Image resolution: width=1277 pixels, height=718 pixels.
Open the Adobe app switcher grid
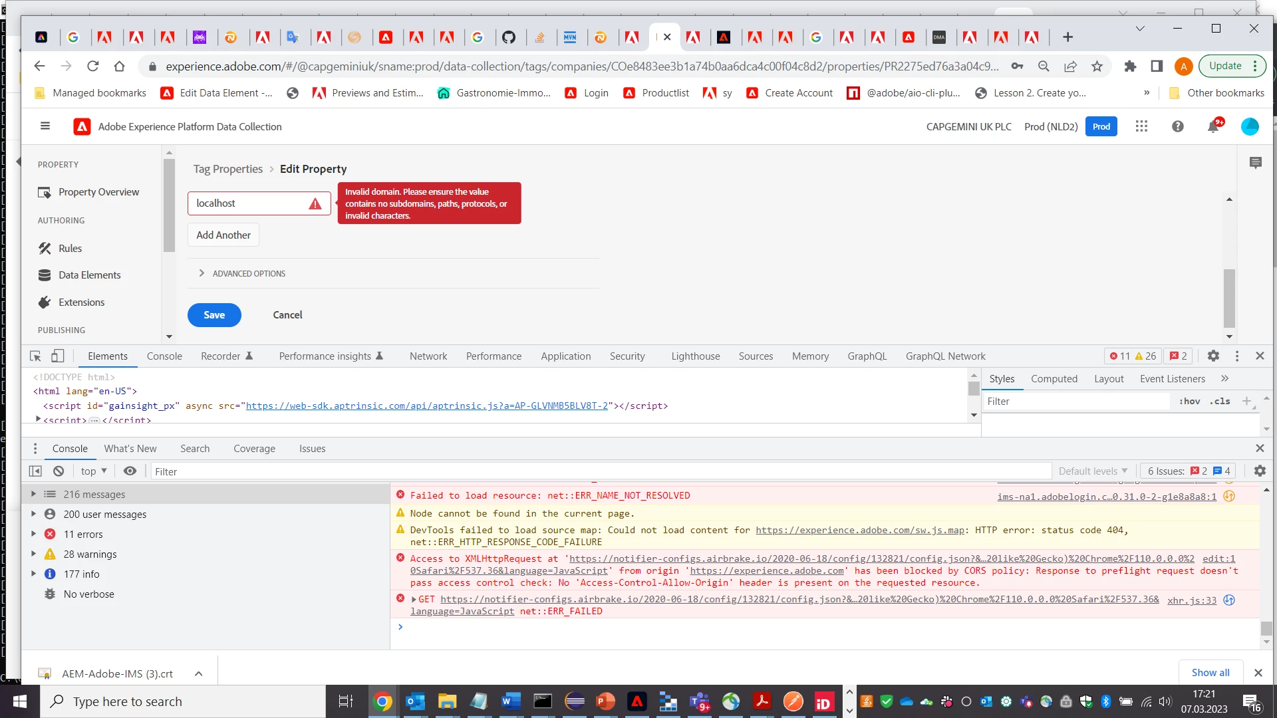click(x=1141, y=126)
